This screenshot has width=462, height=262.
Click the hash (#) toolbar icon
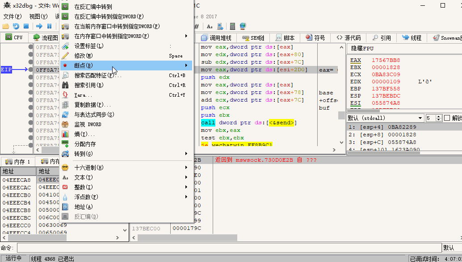tap(197, 26)
